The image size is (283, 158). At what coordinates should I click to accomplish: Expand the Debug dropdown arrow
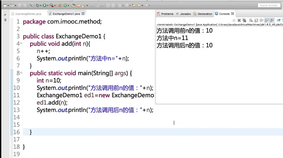coord(41,6)
